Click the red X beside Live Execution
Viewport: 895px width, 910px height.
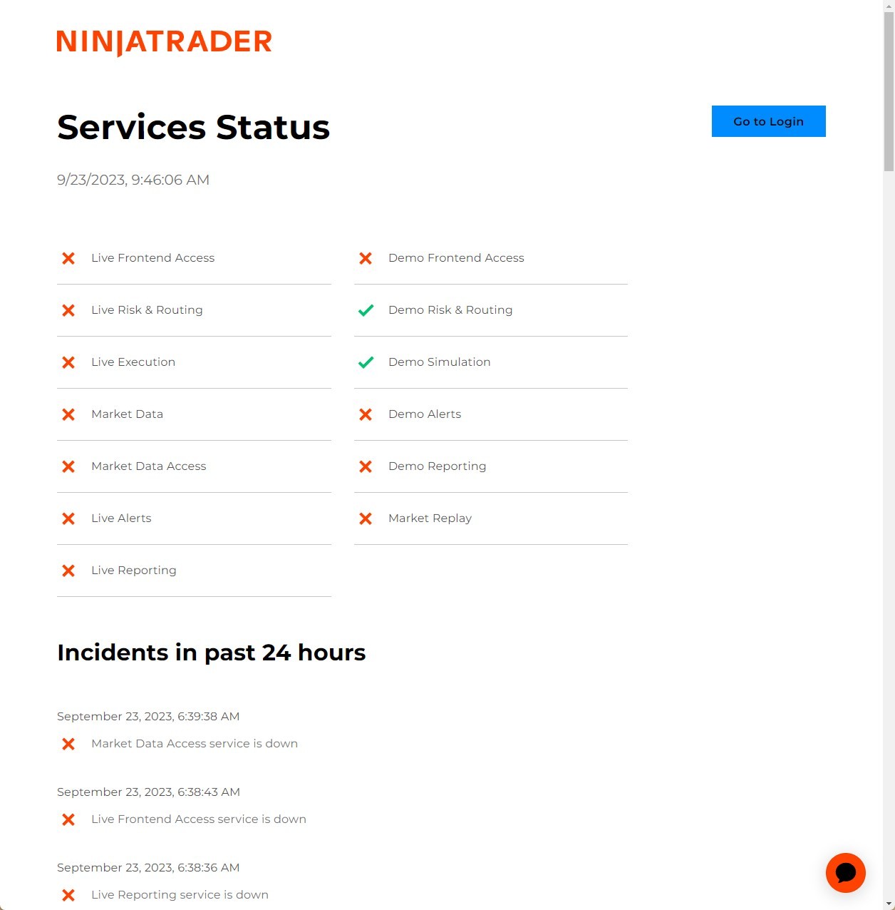click(x=68, y=362)
